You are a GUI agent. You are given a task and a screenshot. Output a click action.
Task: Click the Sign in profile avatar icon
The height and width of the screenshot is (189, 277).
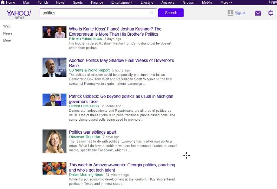[x=230, y=13]
